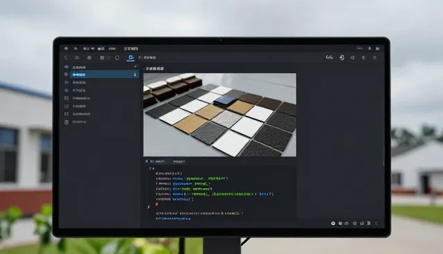Open the home icon in the toolbar
This screenshot has height=254, width=443.
point(77,58)
